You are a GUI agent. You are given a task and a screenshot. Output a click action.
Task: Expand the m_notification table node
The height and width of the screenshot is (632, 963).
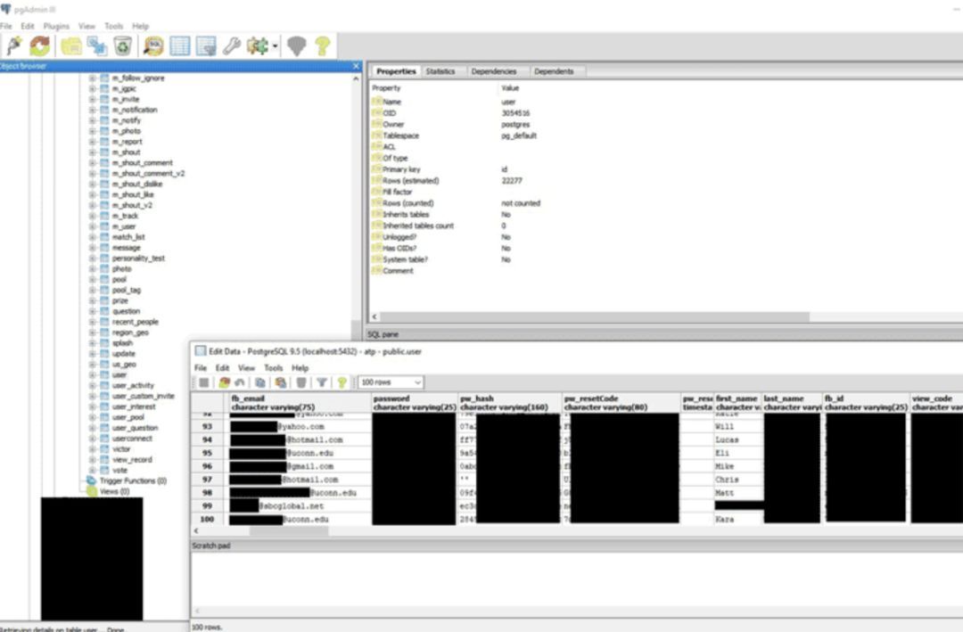pyautogui.click(x=92, y=110)
